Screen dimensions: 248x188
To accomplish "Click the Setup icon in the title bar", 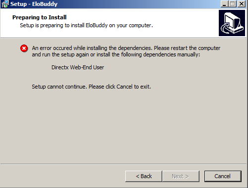I will coord(5,4).
